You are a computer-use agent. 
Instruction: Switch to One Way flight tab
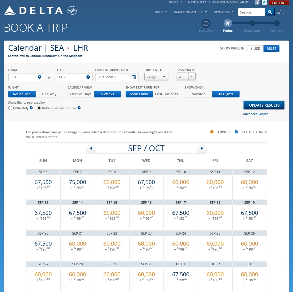(x=49, y=94)
